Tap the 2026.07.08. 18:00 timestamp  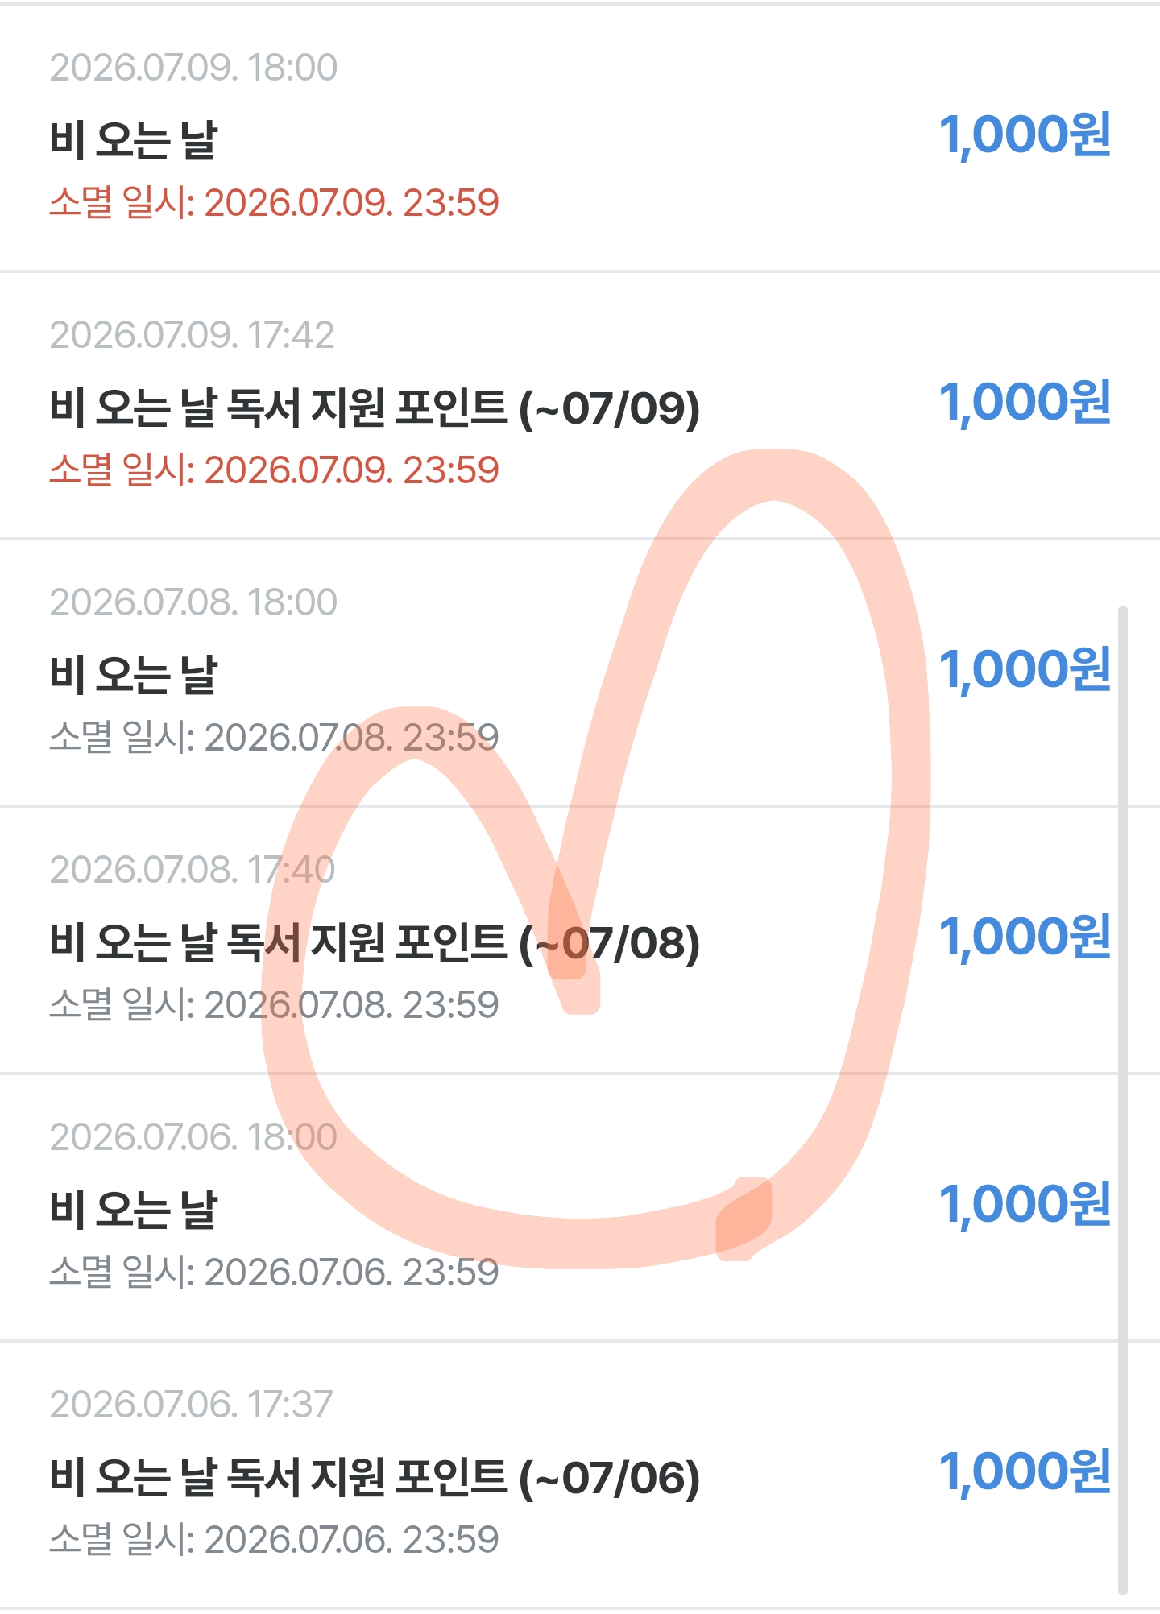coord(193,602)
